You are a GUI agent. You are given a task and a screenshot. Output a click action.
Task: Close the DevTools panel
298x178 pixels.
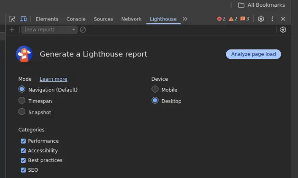[283, 19]
